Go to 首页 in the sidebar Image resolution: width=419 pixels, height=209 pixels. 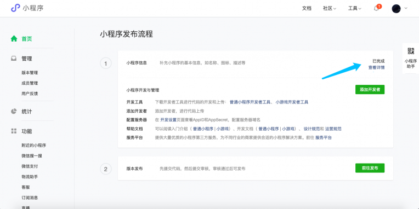pyautogui.click(x=27, y=39)
